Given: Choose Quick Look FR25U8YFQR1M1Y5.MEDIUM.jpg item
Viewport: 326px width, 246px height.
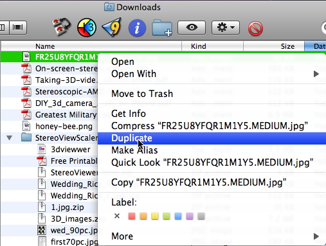Looking at the screenshot, I should (x=212, y=163).
